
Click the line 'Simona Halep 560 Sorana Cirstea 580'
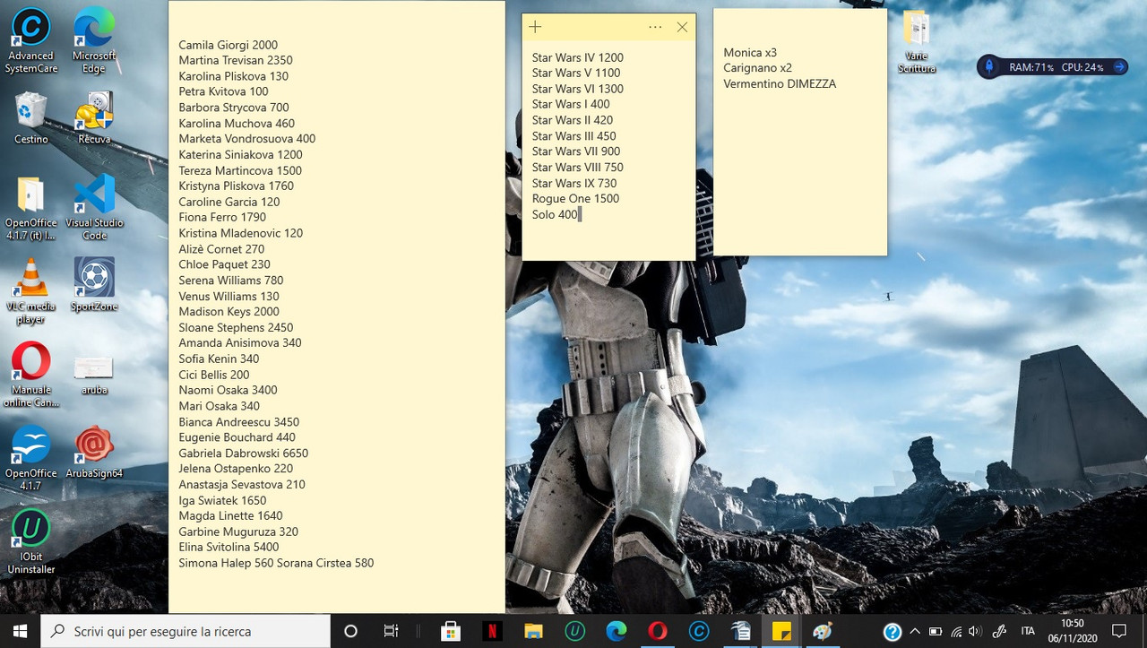276,563
